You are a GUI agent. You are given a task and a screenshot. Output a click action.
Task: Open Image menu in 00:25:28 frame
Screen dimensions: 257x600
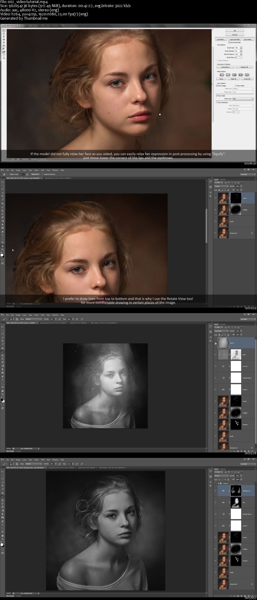[x=18, y=315]
